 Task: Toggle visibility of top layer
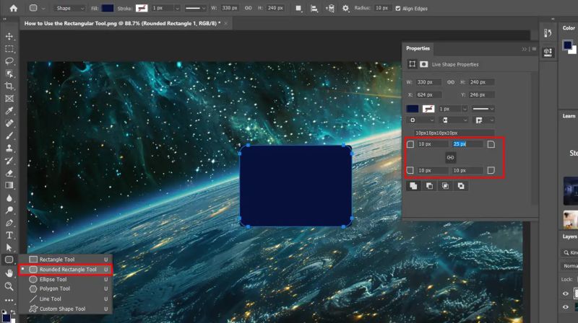coord(566,293)
